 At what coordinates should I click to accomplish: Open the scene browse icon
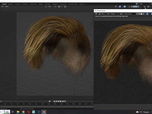137,4
